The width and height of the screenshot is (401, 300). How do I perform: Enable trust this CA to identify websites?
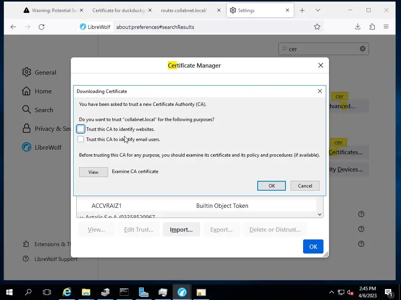point(81,129)
